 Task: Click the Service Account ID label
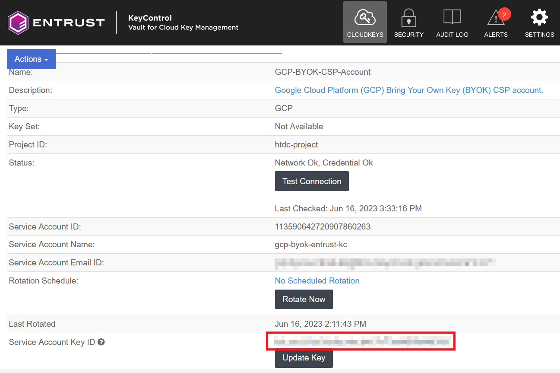(44, 226)
